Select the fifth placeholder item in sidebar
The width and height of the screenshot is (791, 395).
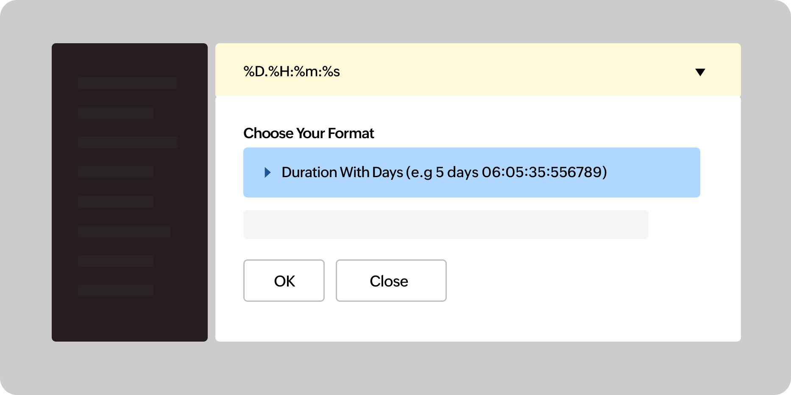click(x=116, y=202)
